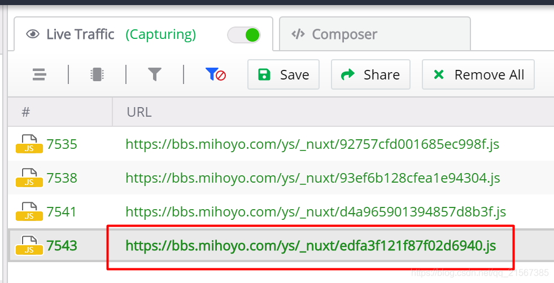
Task: Select URL ending edfa3f121f87f02d6940.js
Action: point(311,246)
